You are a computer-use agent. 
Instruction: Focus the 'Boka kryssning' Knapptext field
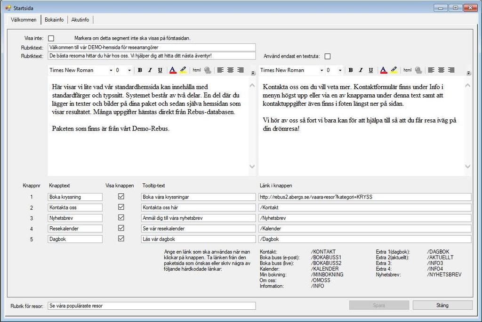click(x=75, y=197)
